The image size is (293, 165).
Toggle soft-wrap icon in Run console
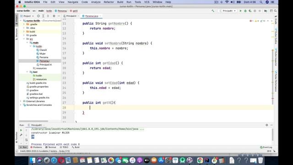click(27, 140)
